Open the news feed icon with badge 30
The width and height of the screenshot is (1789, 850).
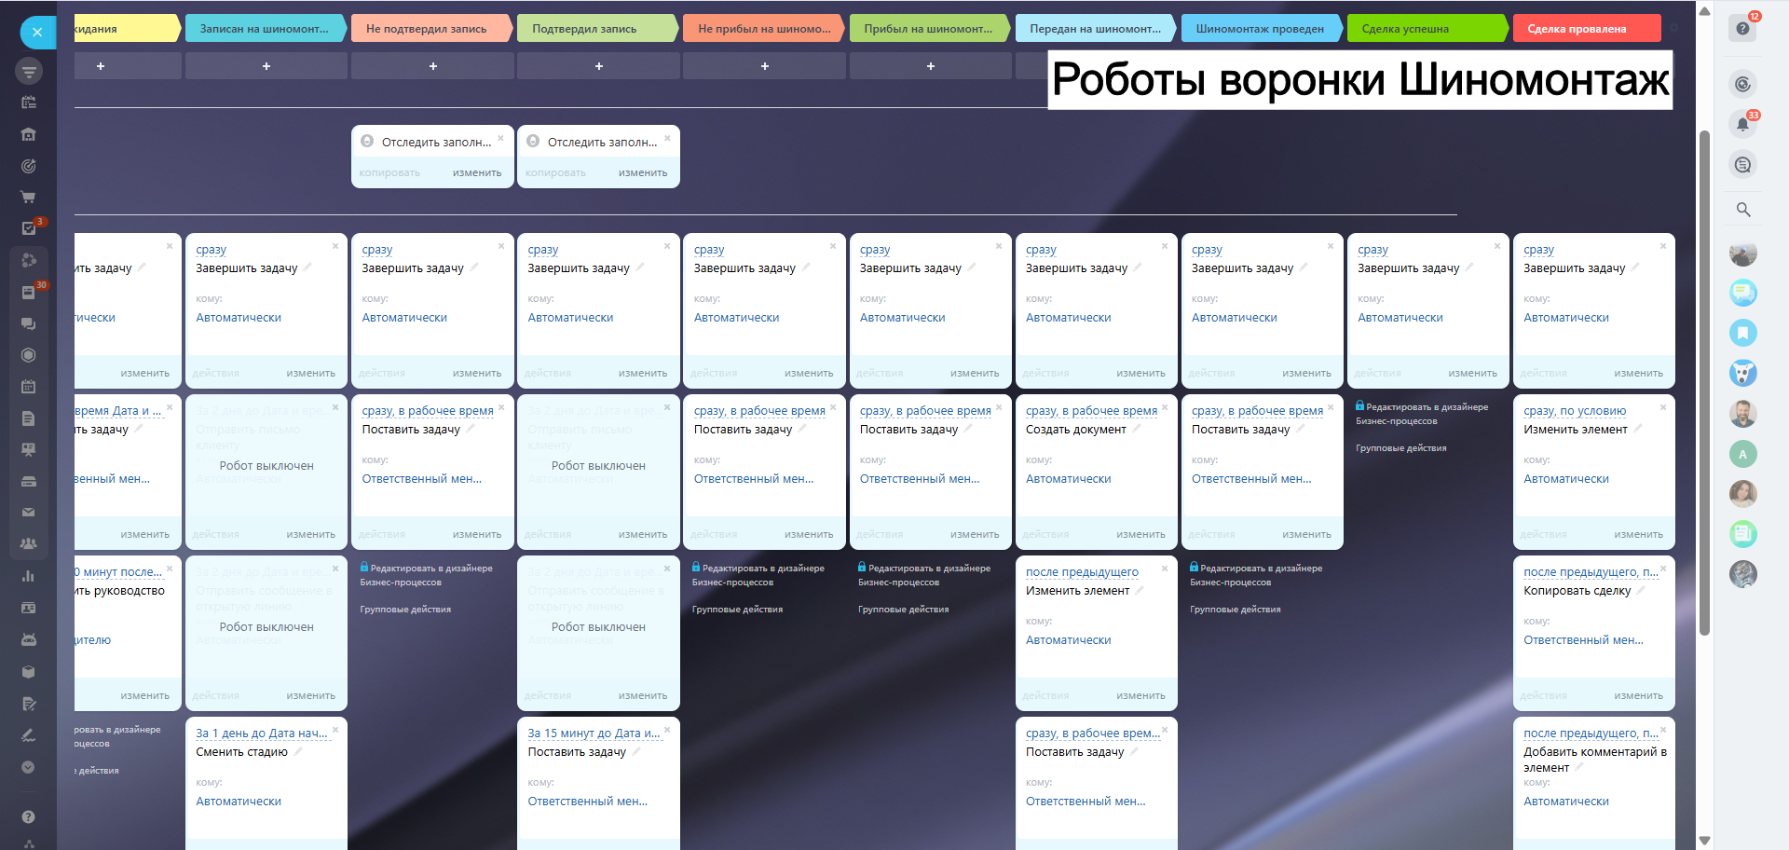[29, 292]
